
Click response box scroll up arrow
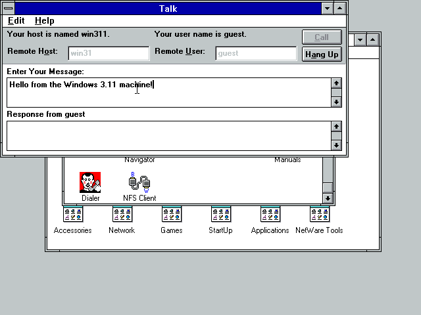pyautogui.click(x=336, y=126)
